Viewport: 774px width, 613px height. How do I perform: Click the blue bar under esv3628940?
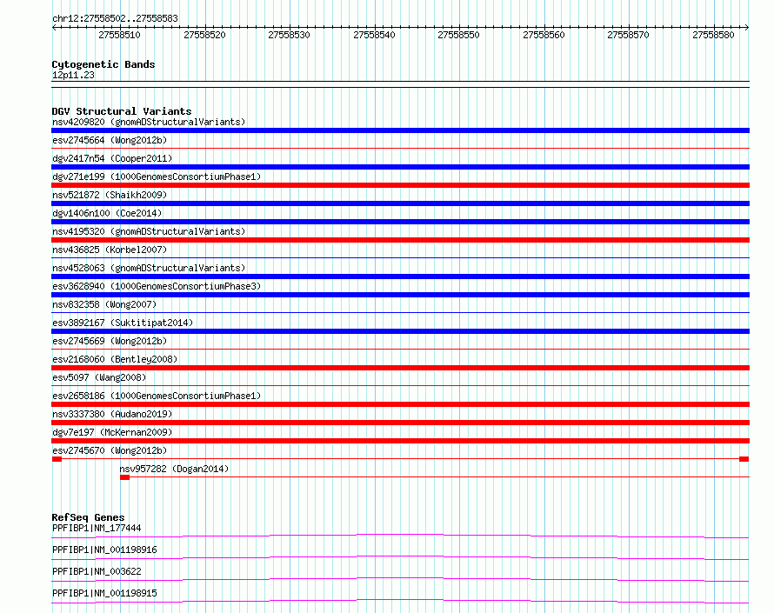coord(400,295)
